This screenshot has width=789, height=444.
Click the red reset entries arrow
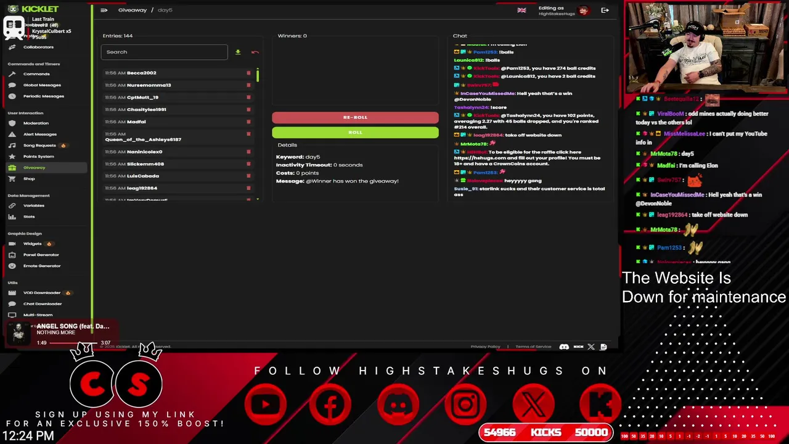(255, 52)
